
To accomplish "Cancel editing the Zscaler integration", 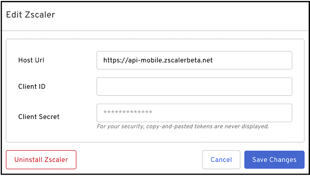I will 221,160.
